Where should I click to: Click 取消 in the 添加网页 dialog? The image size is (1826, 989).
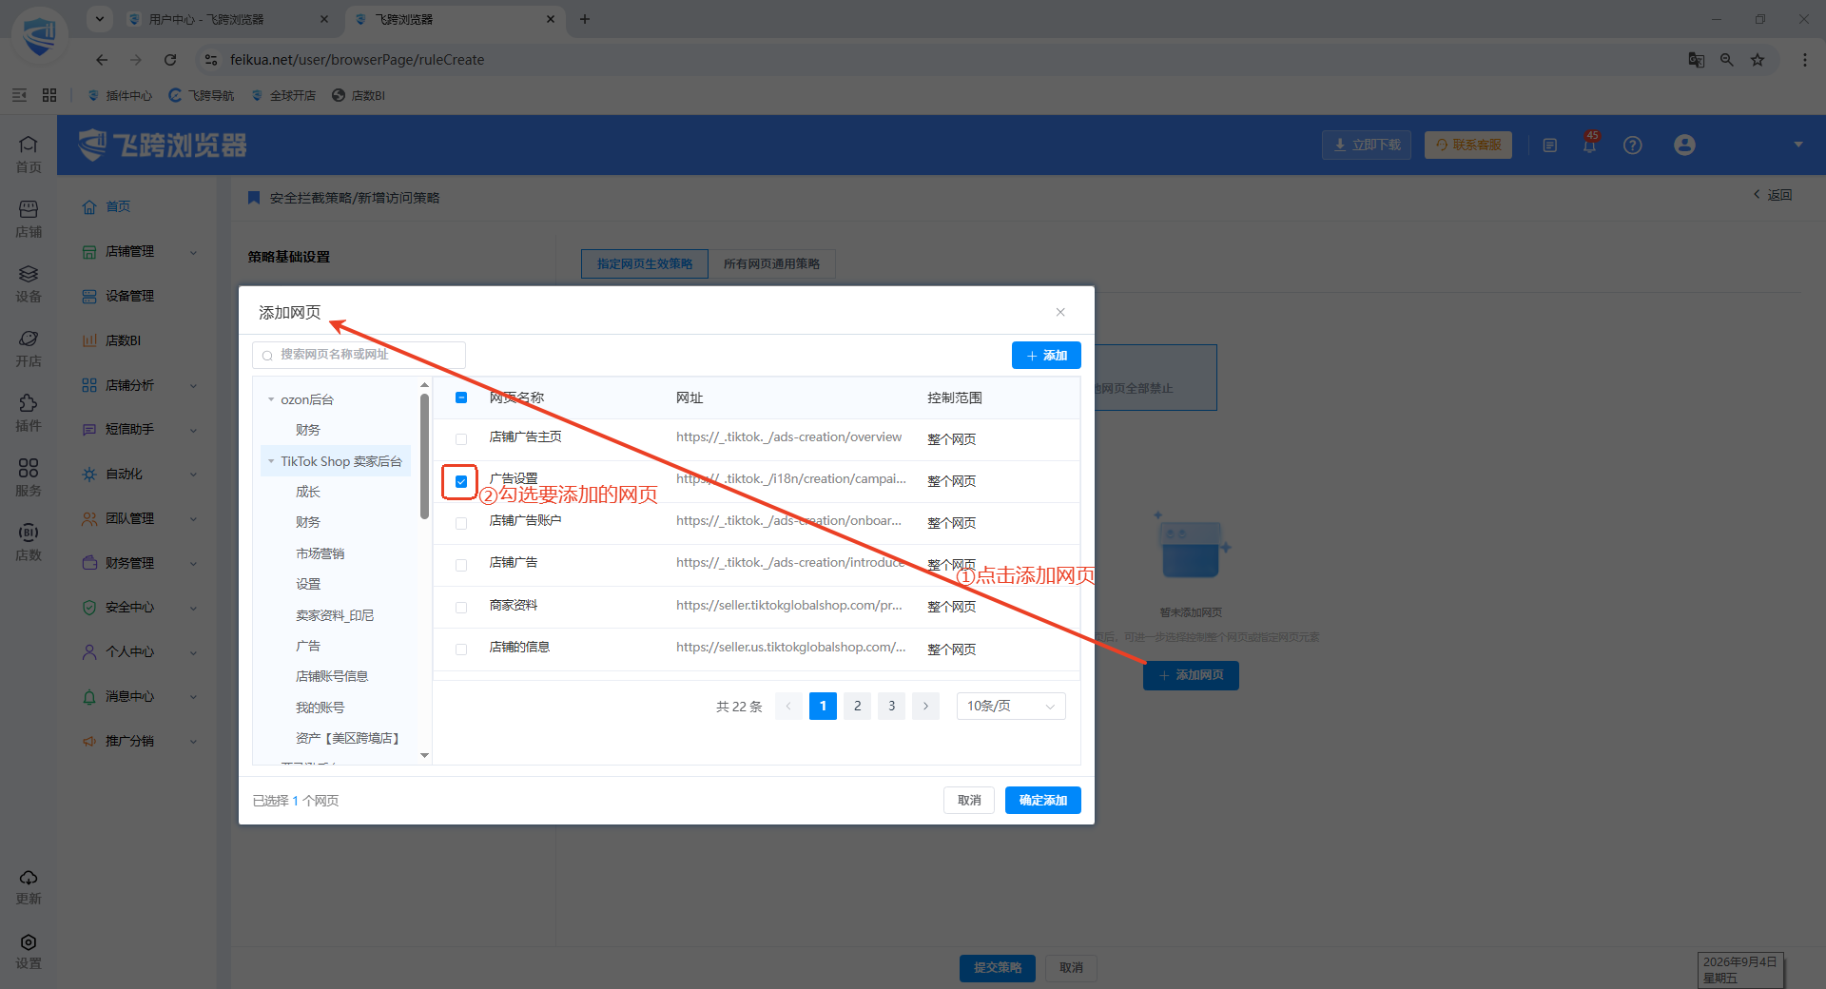(969, 800)
